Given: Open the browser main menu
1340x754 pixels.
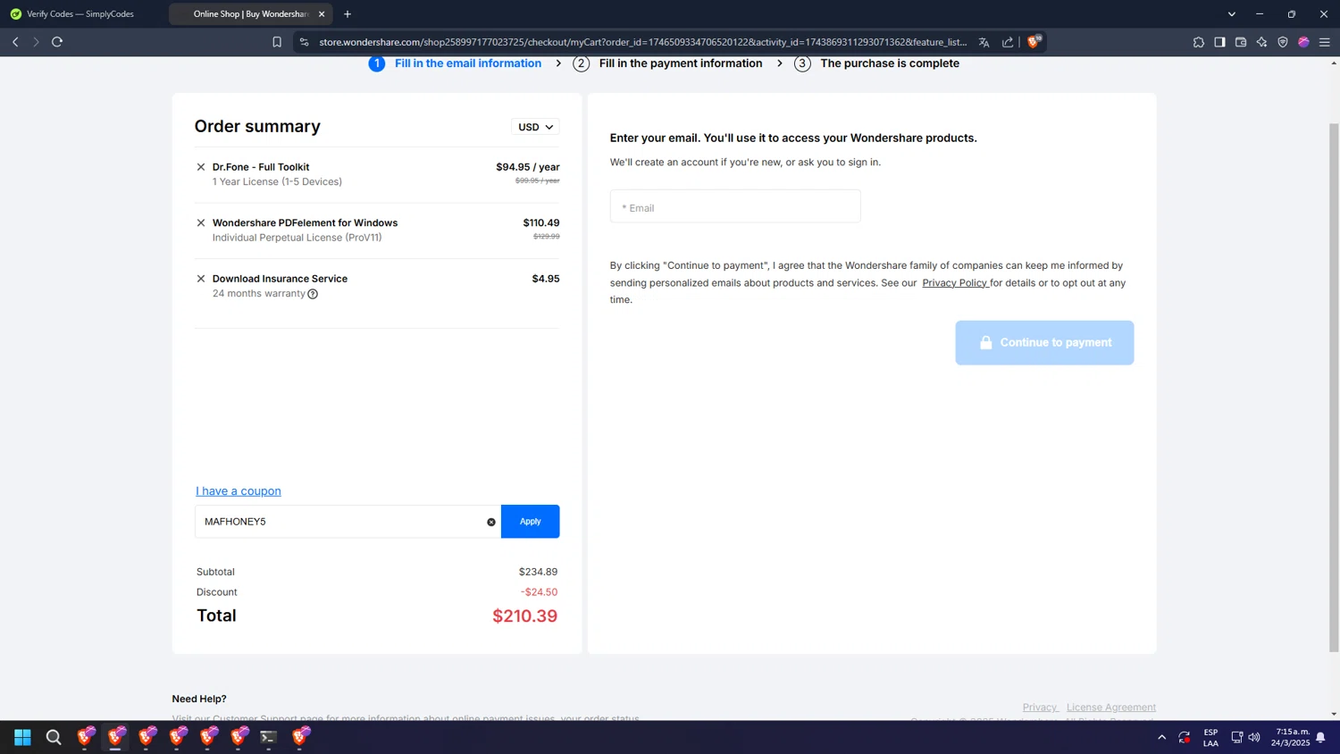Looking at the screenshot, I should 1325,42.
